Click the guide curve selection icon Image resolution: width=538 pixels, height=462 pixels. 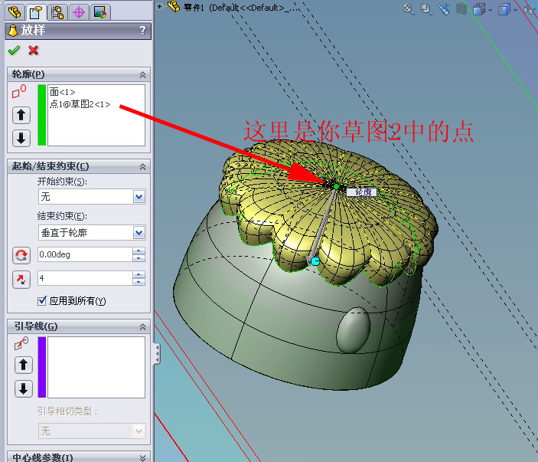click(x=21, y=343)
